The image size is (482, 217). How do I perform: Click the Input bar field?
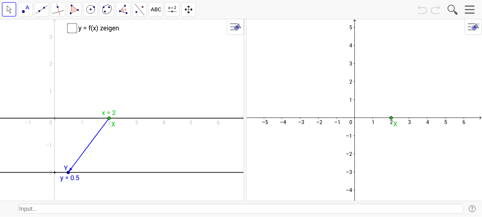(x=241, y=209)
